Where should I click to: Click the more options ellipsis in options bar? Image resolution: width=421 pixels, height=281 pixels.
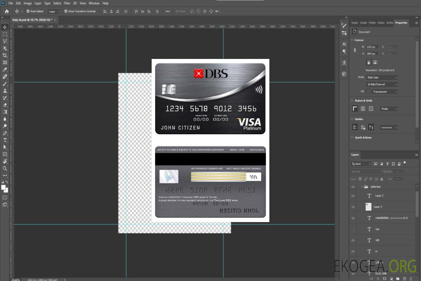pos(168,11)
